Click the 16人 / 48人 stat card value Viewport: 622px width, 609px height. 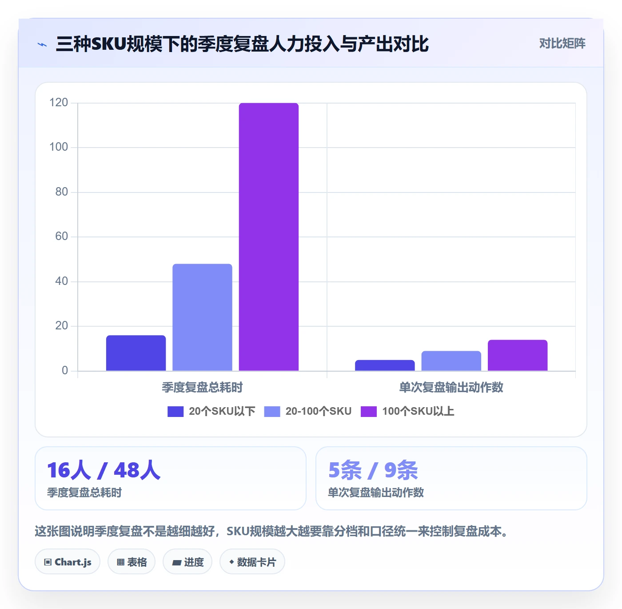click(x=104, y=470)
